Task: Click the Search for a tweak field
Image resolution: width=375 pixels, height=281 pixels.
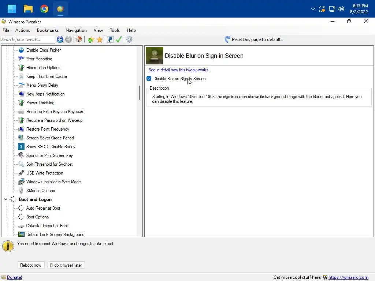Action: point(28,40)
